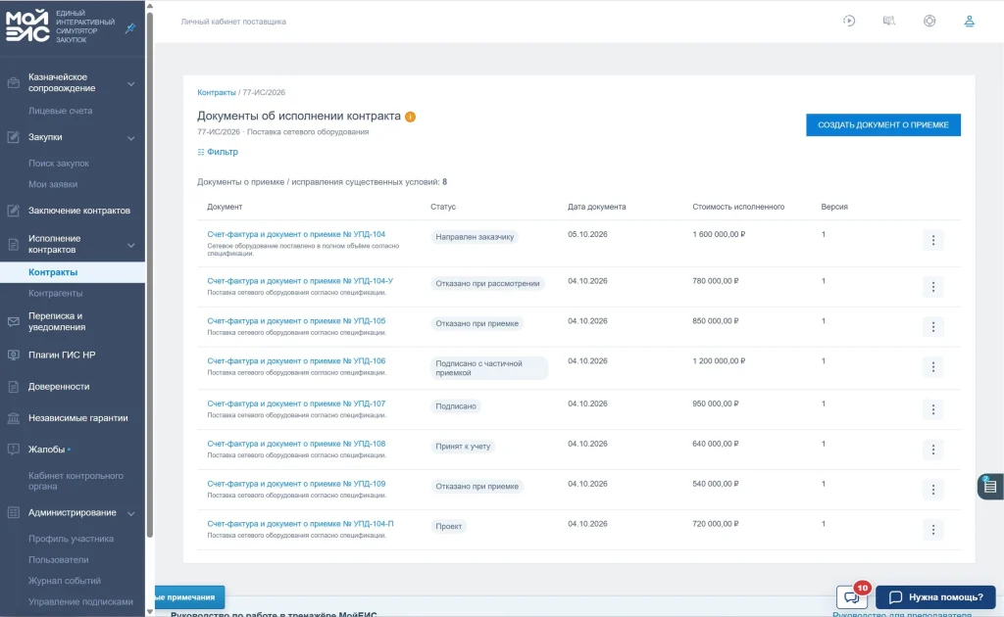Screen dimensions: 1004x617
Task: Open actions menu for УПД-107 row
Action: [x=933, y=409]
